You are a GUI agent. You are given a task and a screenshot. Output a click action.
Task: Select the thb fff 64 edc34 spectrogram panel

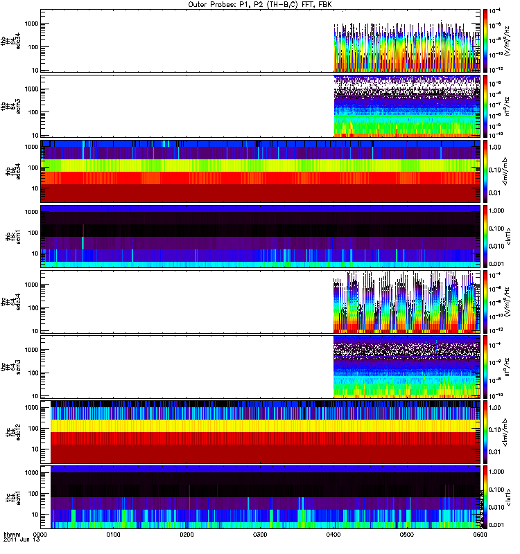click(260, 41)
